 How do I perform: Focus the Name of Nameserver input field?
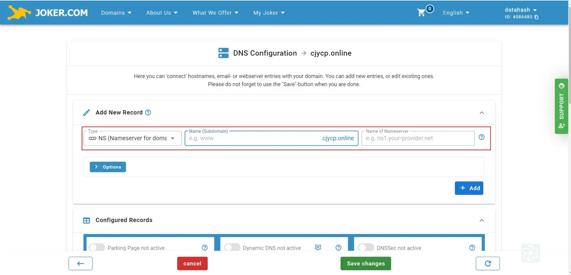click(418, 138)
